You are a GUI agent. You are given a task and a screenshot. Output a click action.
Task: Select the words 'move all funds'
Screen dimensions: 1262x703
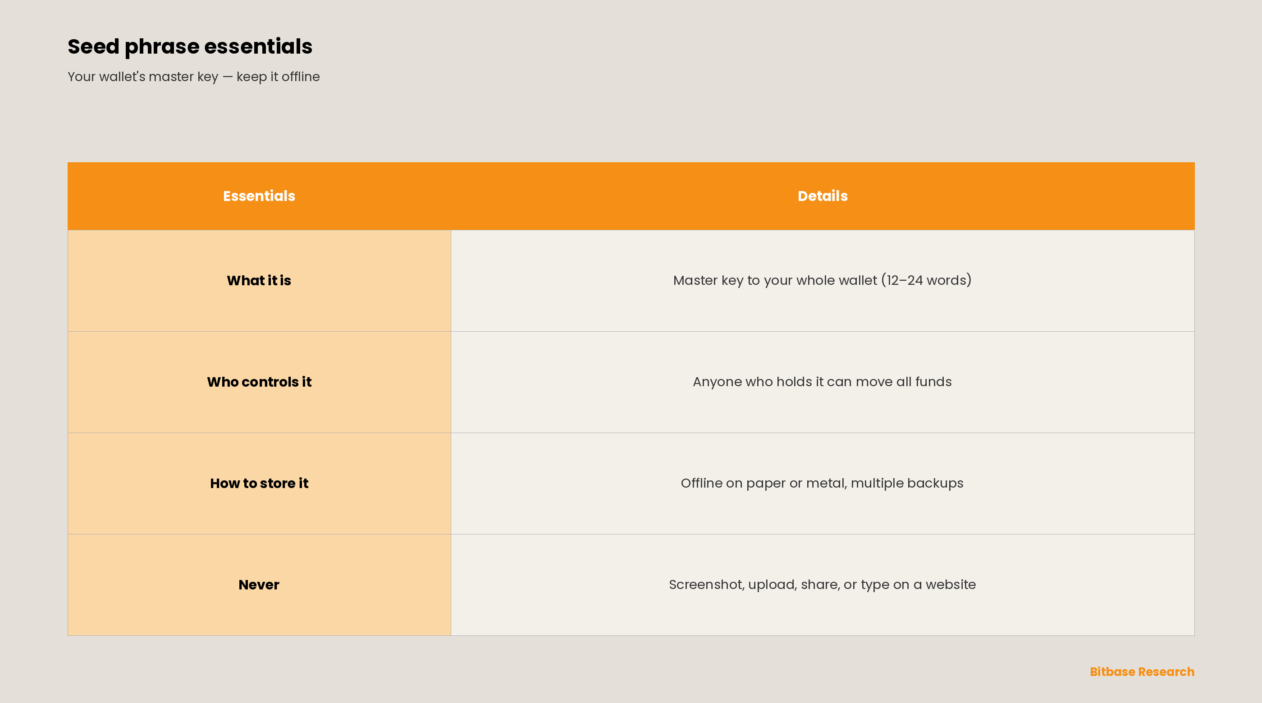pos(903,382)
